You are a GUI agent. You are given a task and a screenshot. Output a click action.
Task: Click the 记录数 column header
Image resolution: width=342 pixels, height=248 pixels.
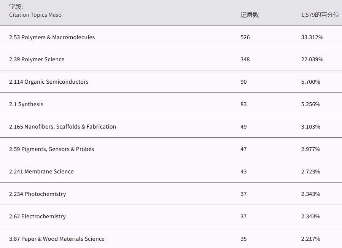[x=250, y=15]
